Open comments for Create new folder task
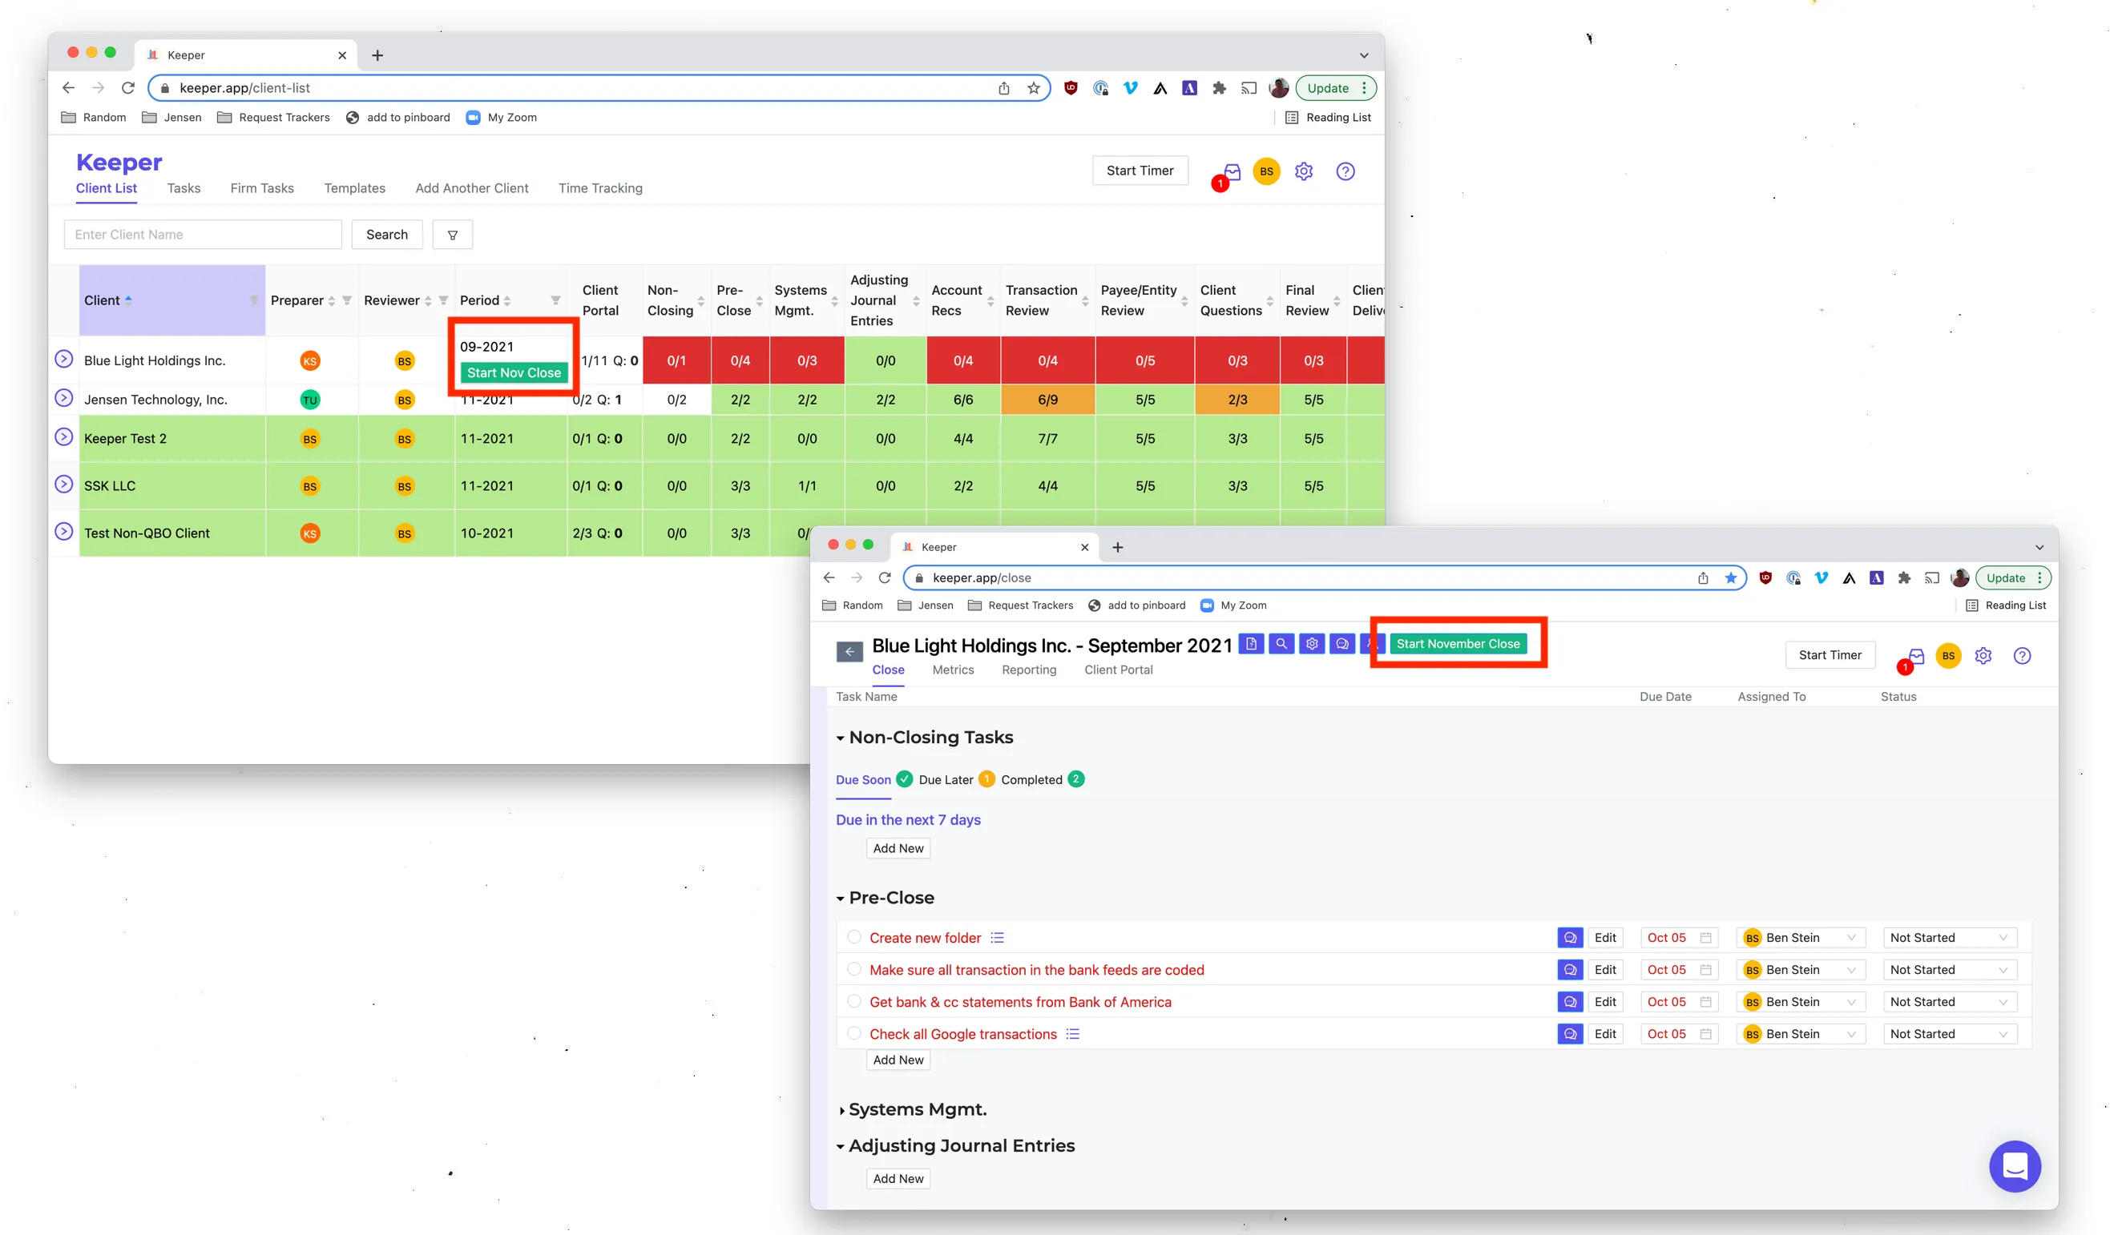Image resolution: width=2110 pixels, height=1235 pixels. [x=1570, y=938]
